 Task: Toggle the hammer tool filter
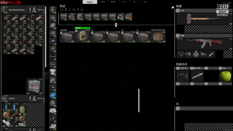(x=78, y=10)
